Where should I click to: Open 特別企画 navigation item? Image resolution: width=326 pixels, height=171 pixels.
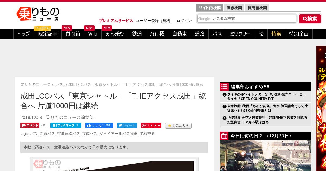(299, 34)
